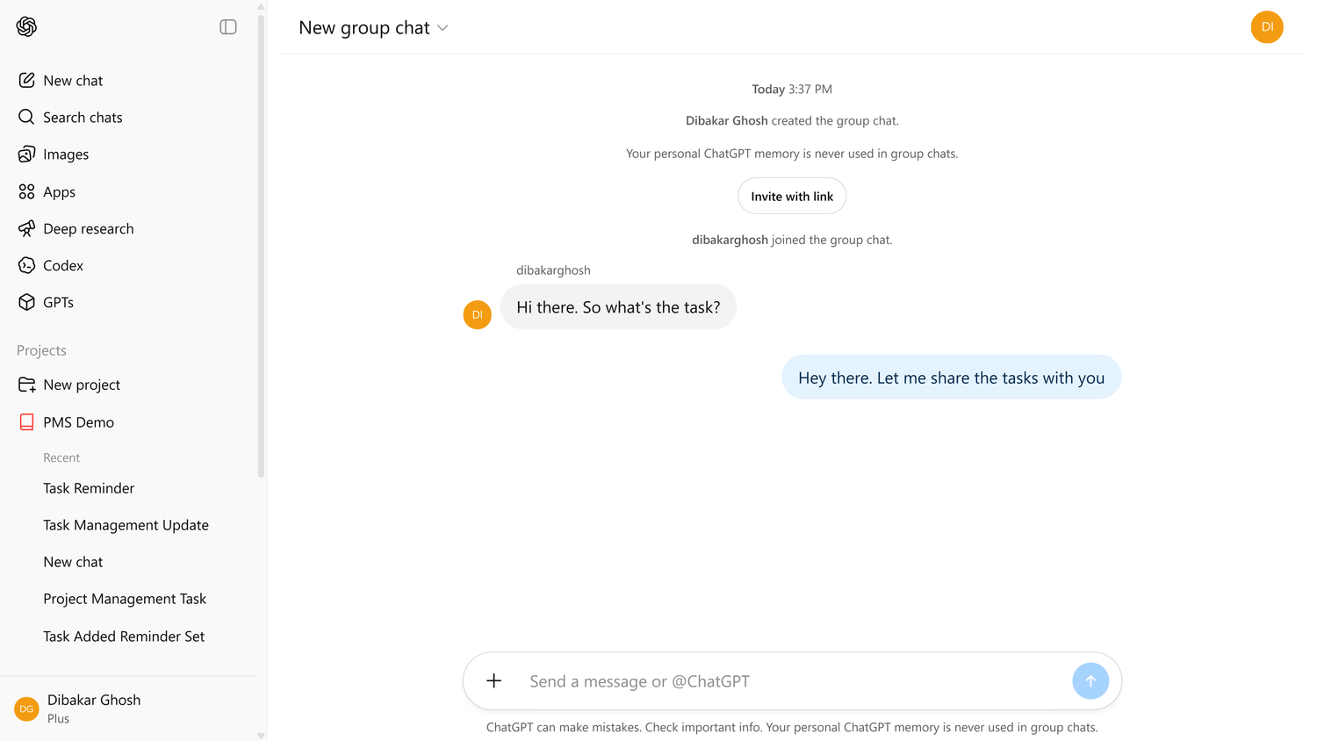Image resolution: width=1317 pixels, height=741 pixels.
Task: Open the Task Management Update chat
Action: 128,525
